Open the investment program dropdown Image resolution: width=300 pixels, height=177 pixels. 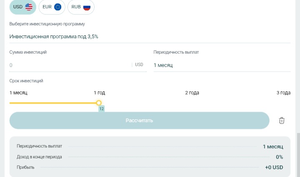click(150, 37)
